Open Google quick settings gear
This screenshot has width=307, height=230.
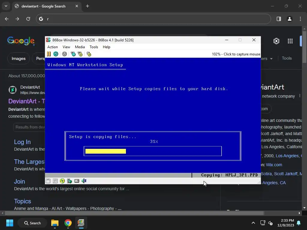(276, 41)
